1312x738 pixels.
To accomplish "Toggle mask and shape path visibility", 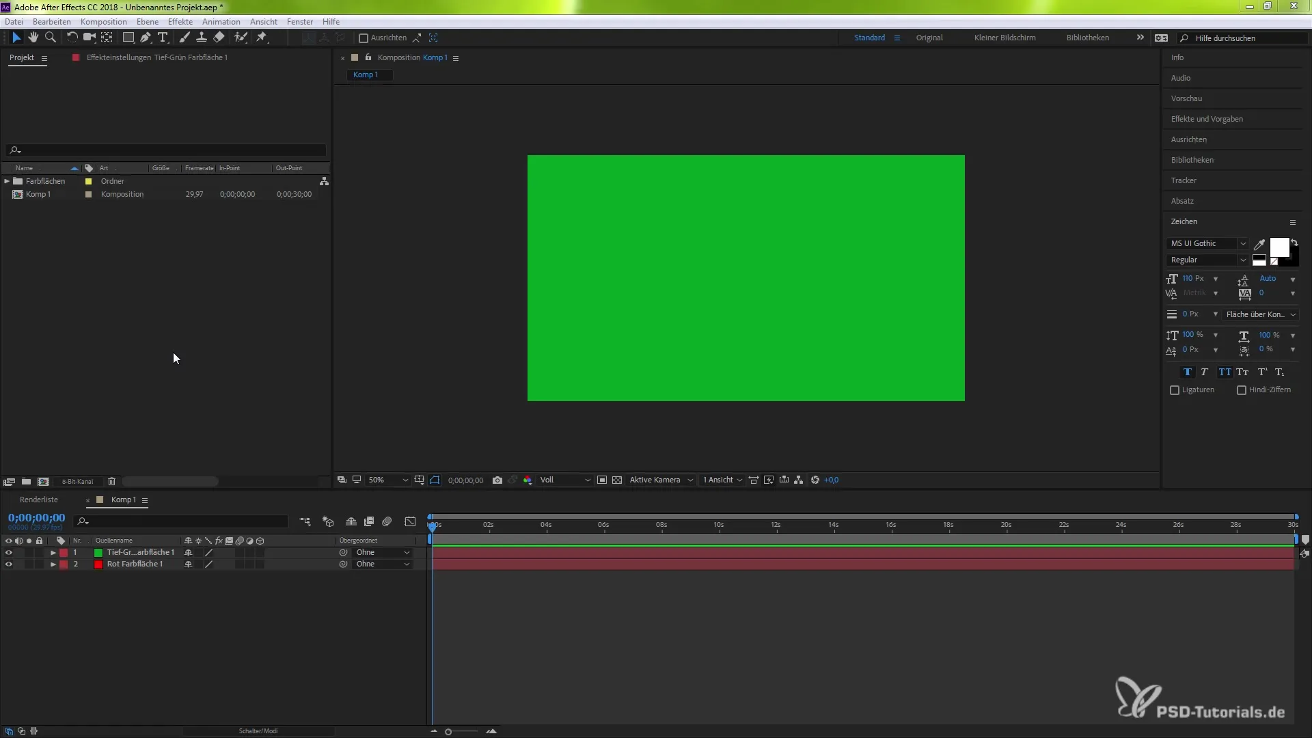I will [435, 480].
